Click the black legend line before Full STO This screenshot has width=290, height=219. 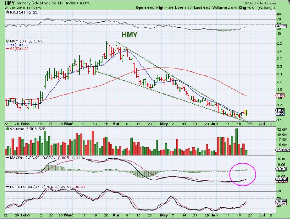(x=7, y=187)
